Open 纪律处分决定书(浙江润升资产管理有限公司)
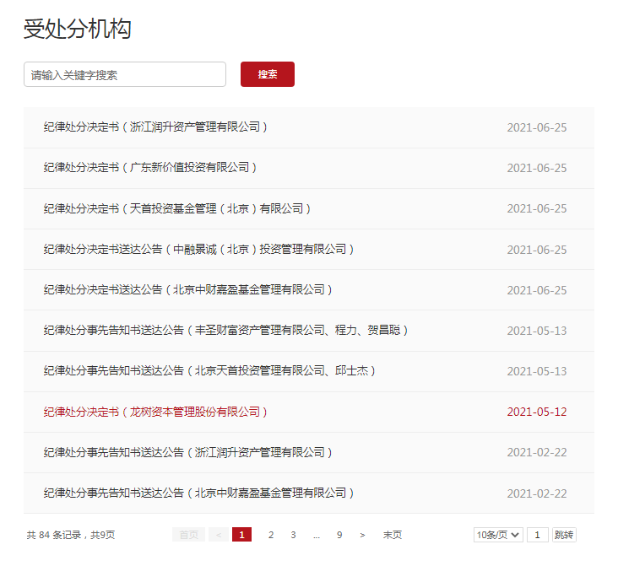 [x=155, y=127]
